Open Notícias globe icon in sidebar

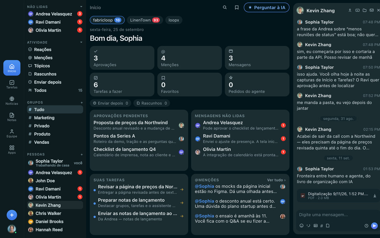tap(12, 100)
